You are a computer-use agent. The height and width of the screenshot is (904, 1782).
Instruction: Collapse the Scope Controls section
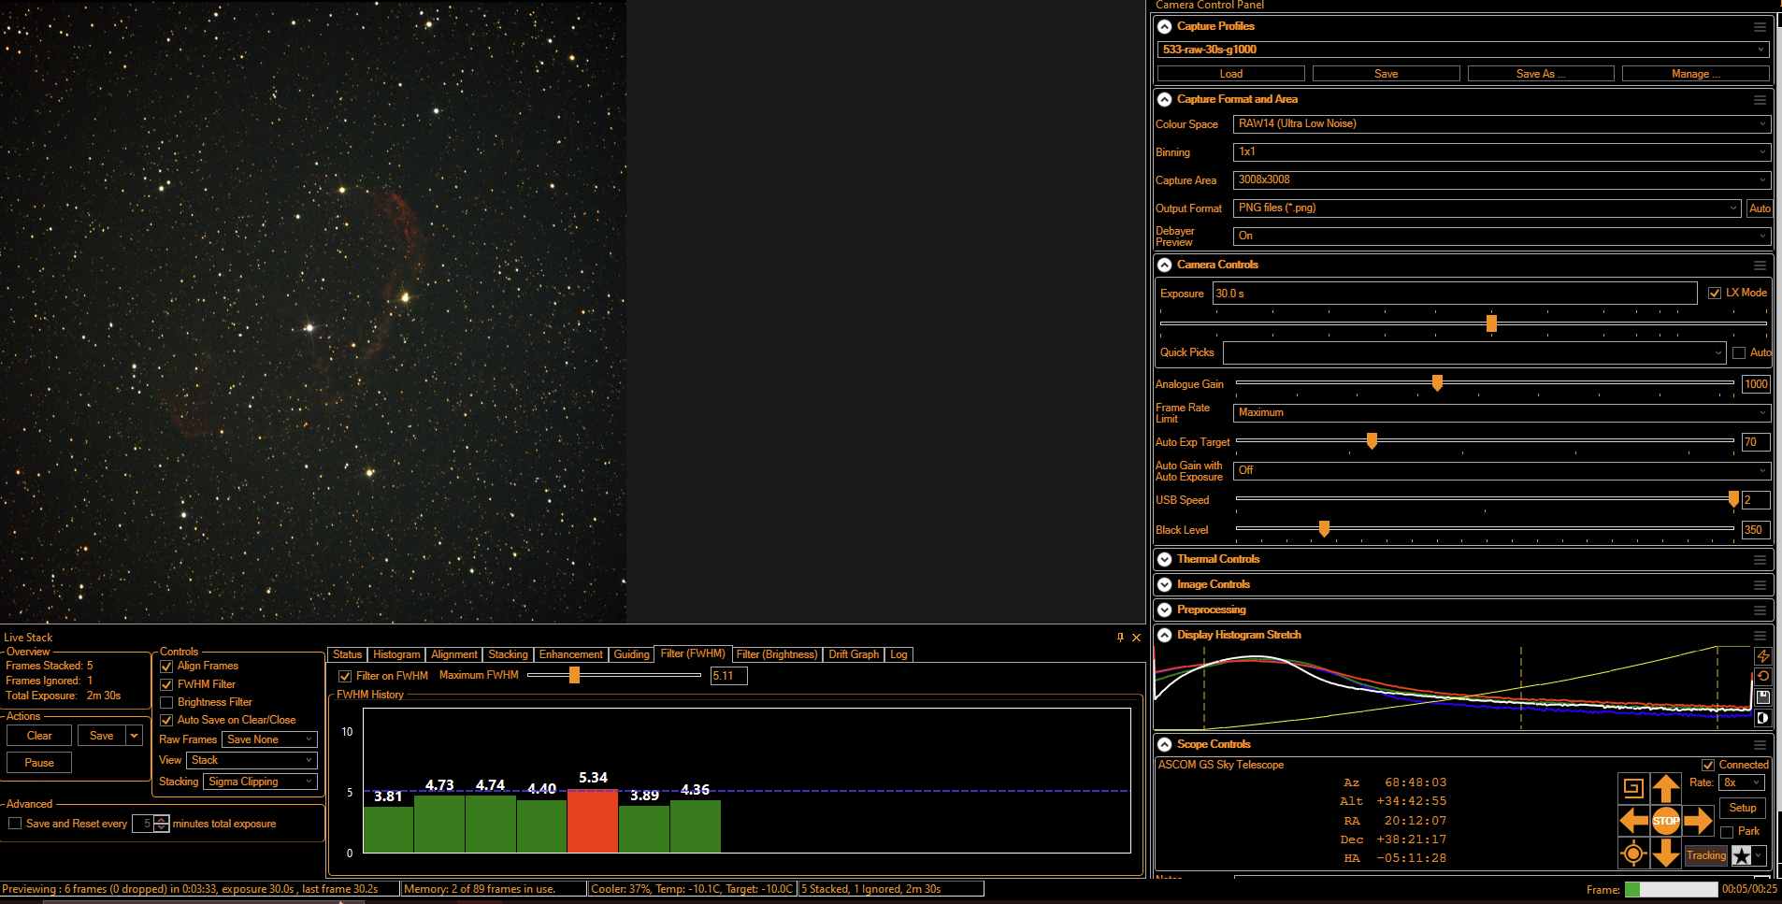pos(1165,744)
